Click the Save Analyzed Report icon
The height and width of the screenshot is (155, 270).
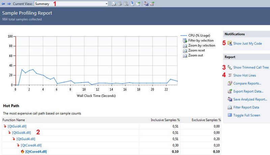pyautogui.click(x=230, y=99)
